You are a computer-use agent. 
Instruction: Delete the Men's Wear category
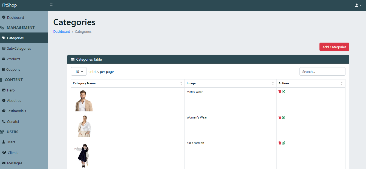(x=279, y=92)
